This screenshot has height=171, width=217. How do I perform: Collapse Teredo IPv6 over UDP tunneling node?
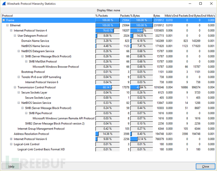click(x=19, y=77)
